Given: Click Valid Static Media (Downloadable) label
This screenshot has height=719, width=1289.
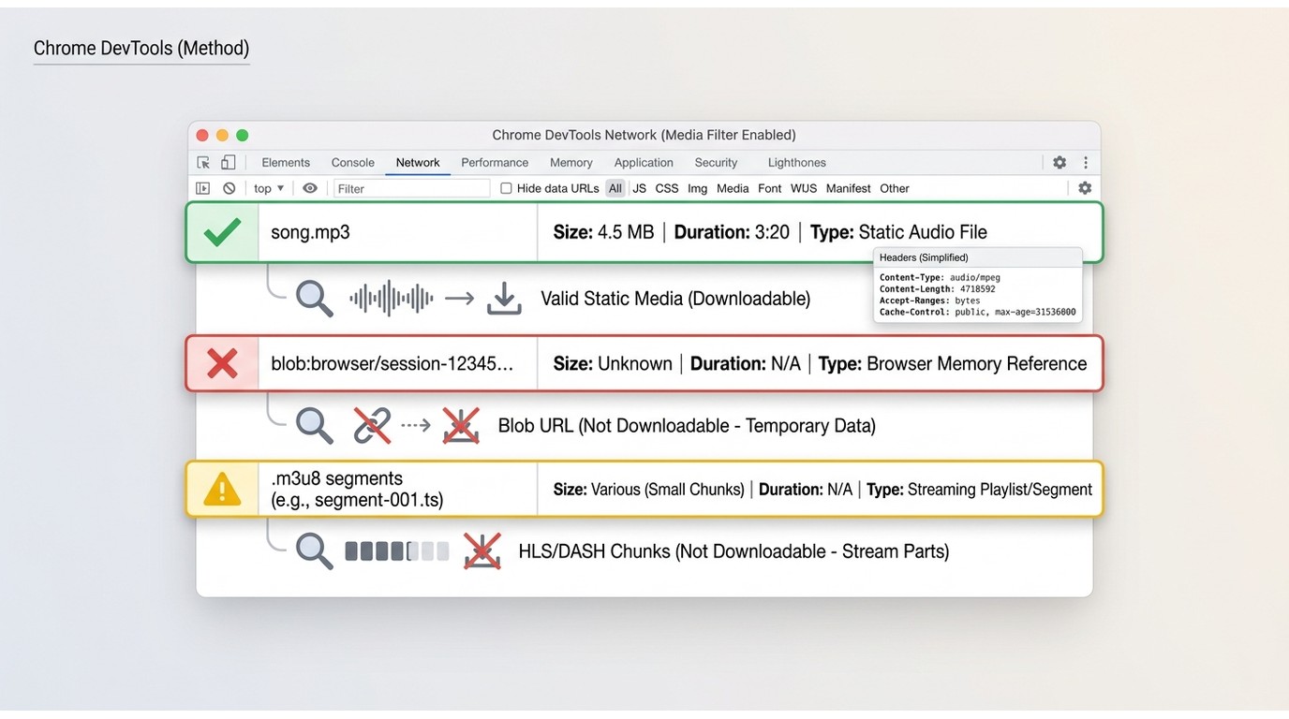Looking at the screenshot, I should 675,299.
